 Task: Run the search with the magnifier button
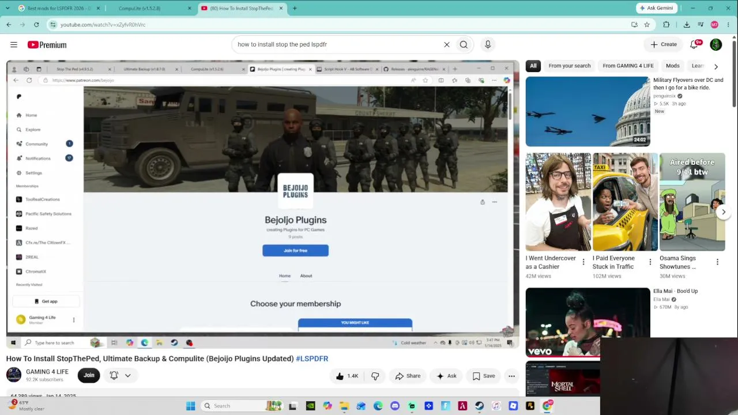point(464,44)
